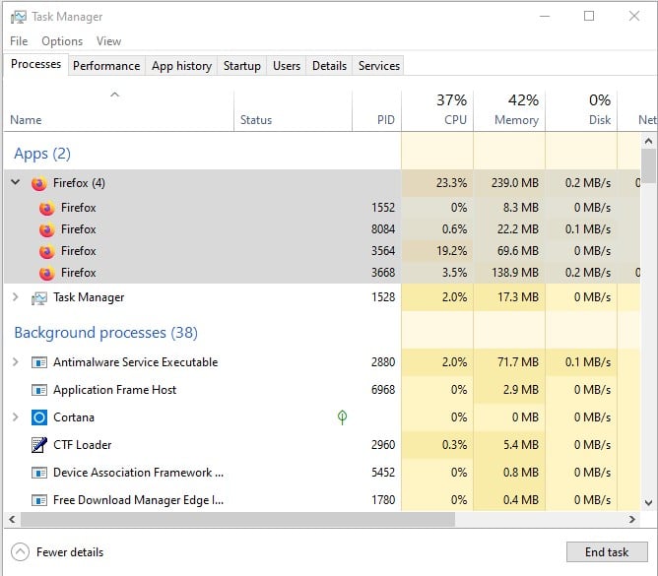Collapse view with Fewer details
The height and width of the screenshot is (576, 658).
pyautogui.click(x=57, y=552)
